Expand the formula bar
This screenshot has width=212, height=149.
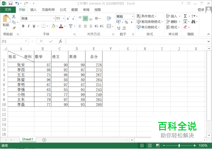click(208, 42)
